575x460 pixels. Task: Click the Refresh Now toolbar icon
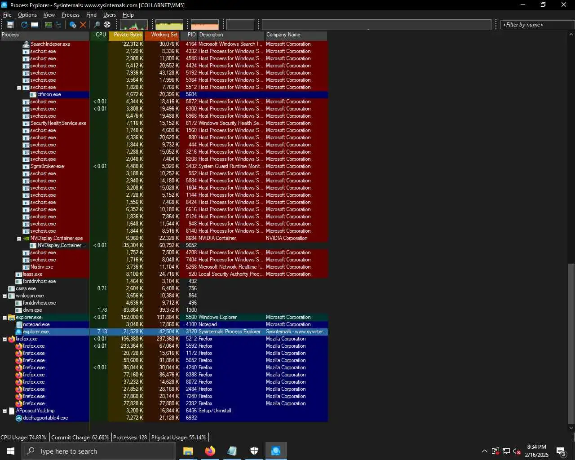24,25
